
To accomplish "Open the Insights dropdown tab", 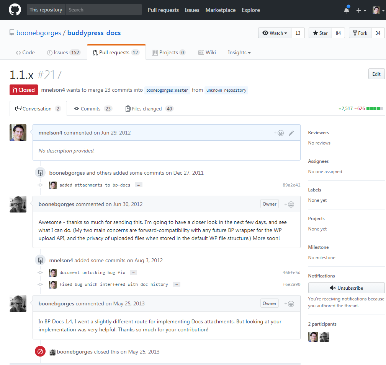I will click(239, 53).
